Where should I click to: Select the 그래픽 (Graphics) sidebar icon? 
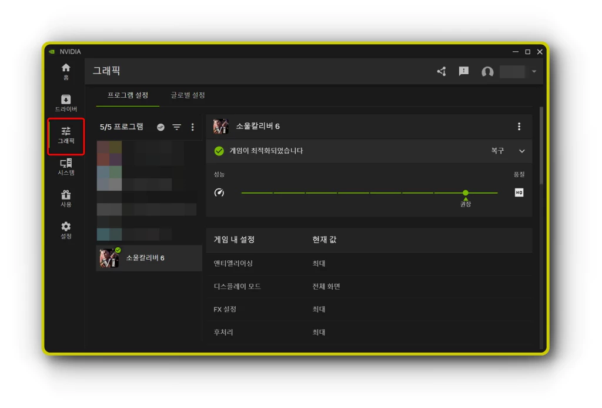pos(66,135)
